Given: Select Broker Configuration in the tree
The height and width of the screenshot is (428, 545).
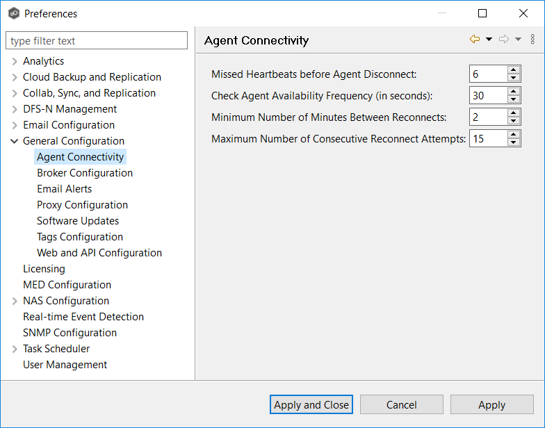Looking at the screenshot, I should pyautogui.click(x=85, y=173).
